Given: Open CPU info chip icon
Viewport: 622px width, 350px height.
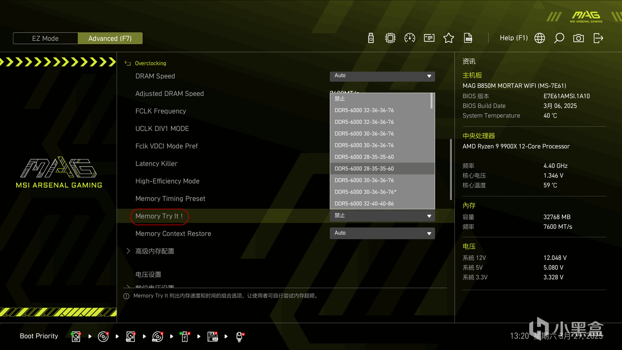Looking at the screenshot, I should click(x=390, y=38).
